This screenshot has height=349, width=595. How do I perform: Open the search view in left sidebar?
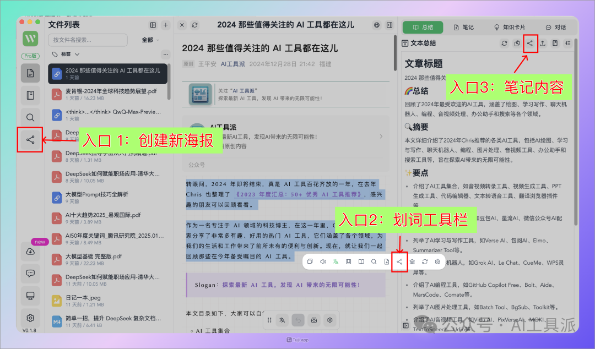click(30, 118)
